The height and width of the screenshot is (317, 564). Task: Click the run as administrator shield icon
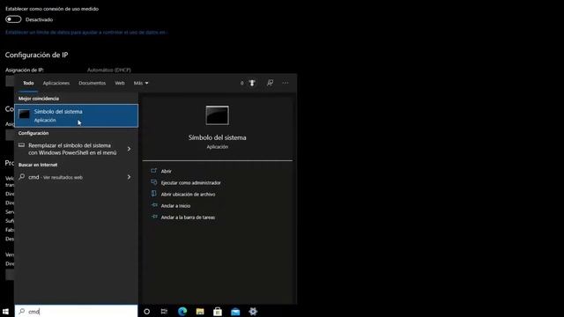tap(154, 182)
